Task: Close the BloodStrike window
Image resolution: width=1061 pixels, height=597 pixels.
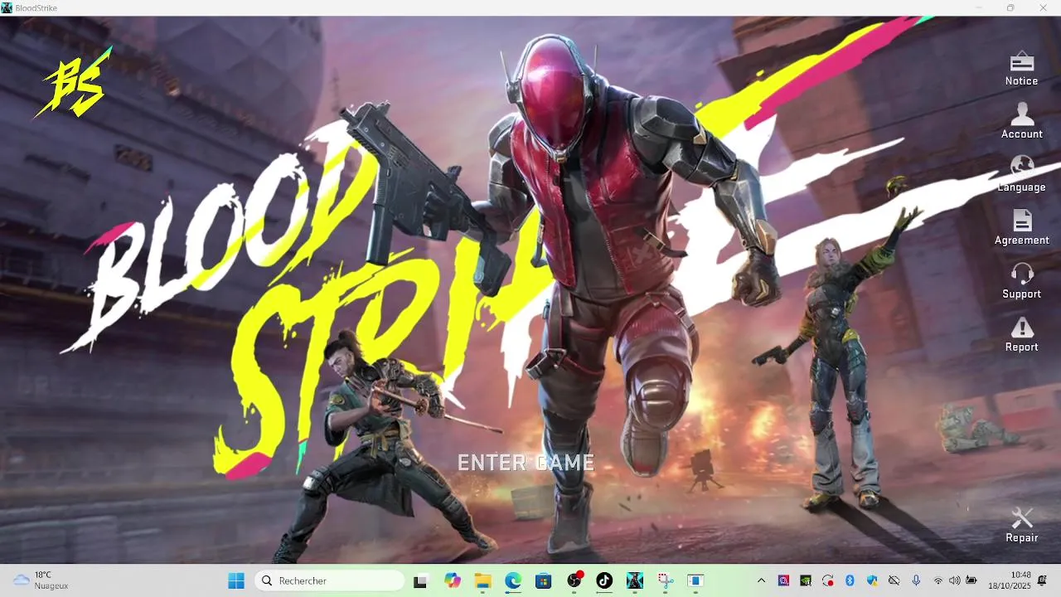Action: (x=1043, y=7)
